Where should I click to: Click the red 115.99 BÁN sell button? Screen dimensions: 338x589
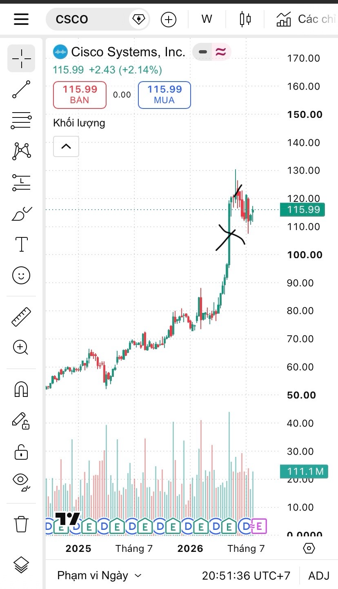pyautogui.click(x=80, y=95)
